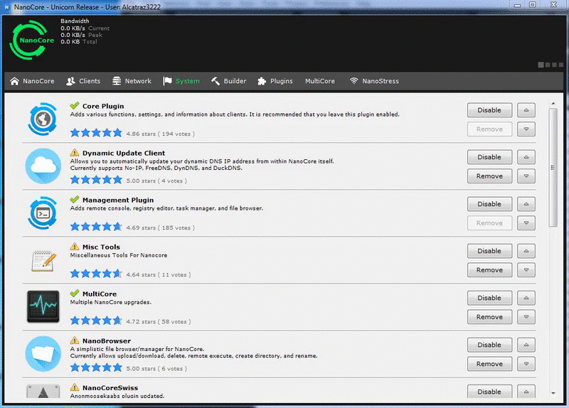This screenshot has width=569, height=408.
Task: Move Management Plugin up with arrow
Action: (x=526, y=204)
